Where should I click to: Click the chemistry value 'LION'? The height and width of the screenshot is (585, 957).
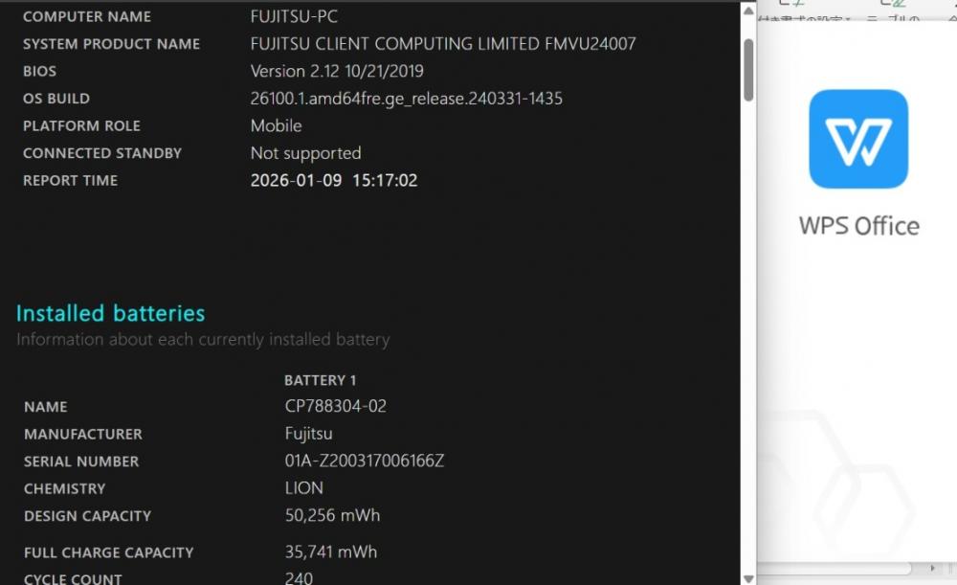pos(304,488)
